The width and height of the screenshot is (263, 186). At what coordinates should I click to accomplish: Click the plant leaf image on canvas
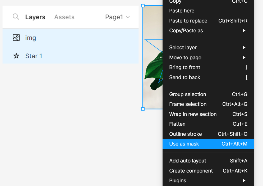(x=154, y=70)
